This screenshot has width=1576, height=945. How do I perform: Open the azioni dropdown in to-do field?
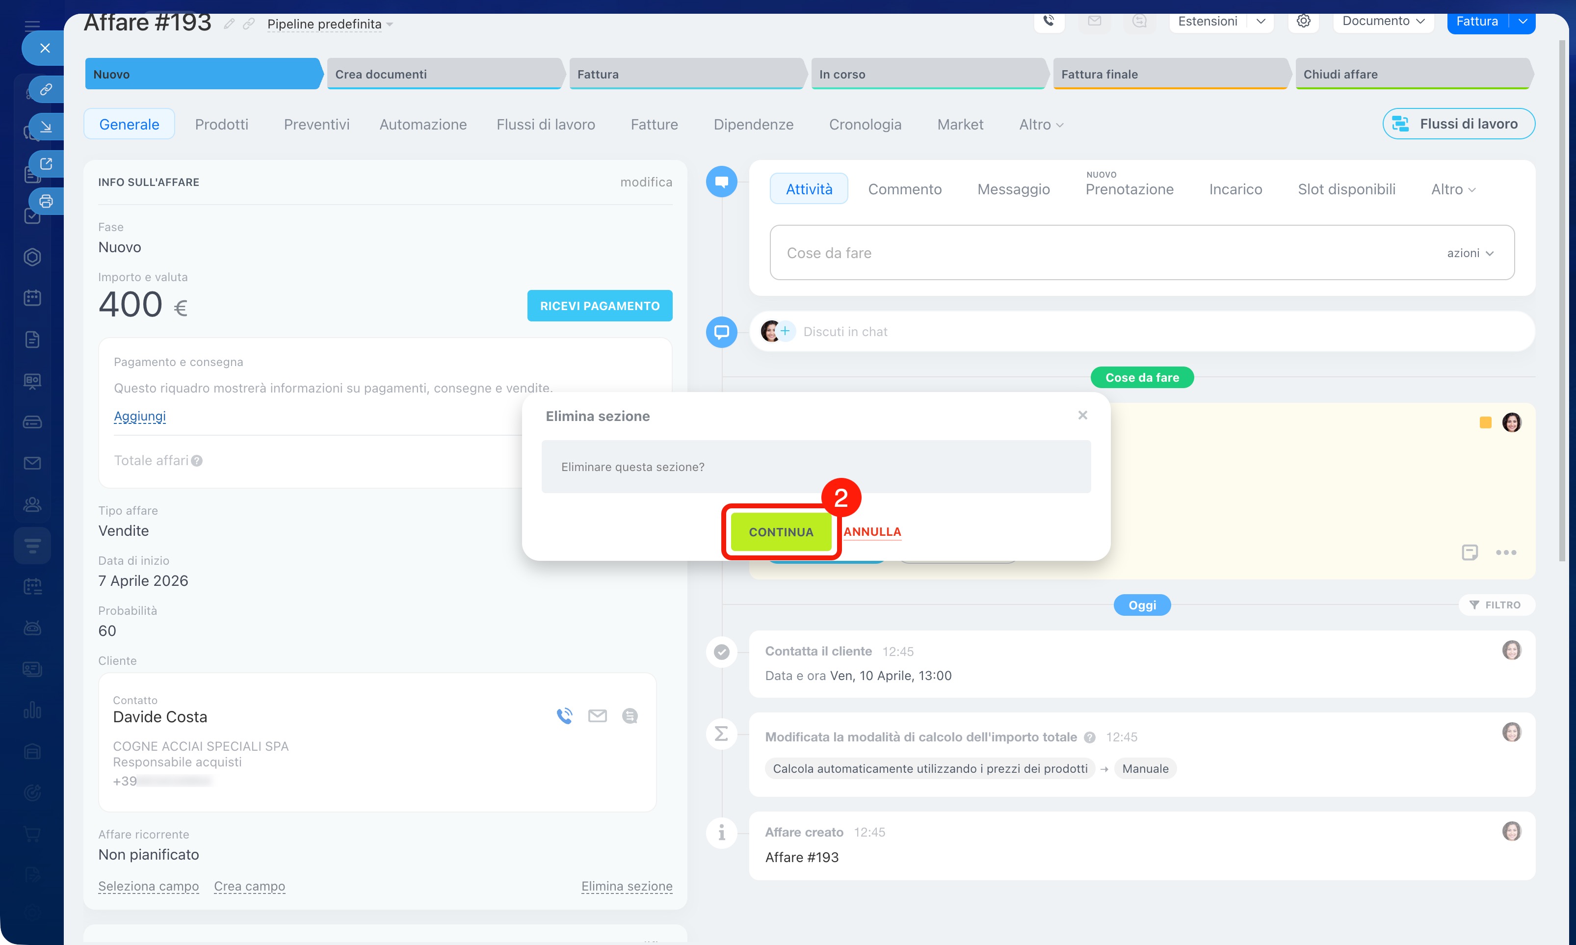1470,253
